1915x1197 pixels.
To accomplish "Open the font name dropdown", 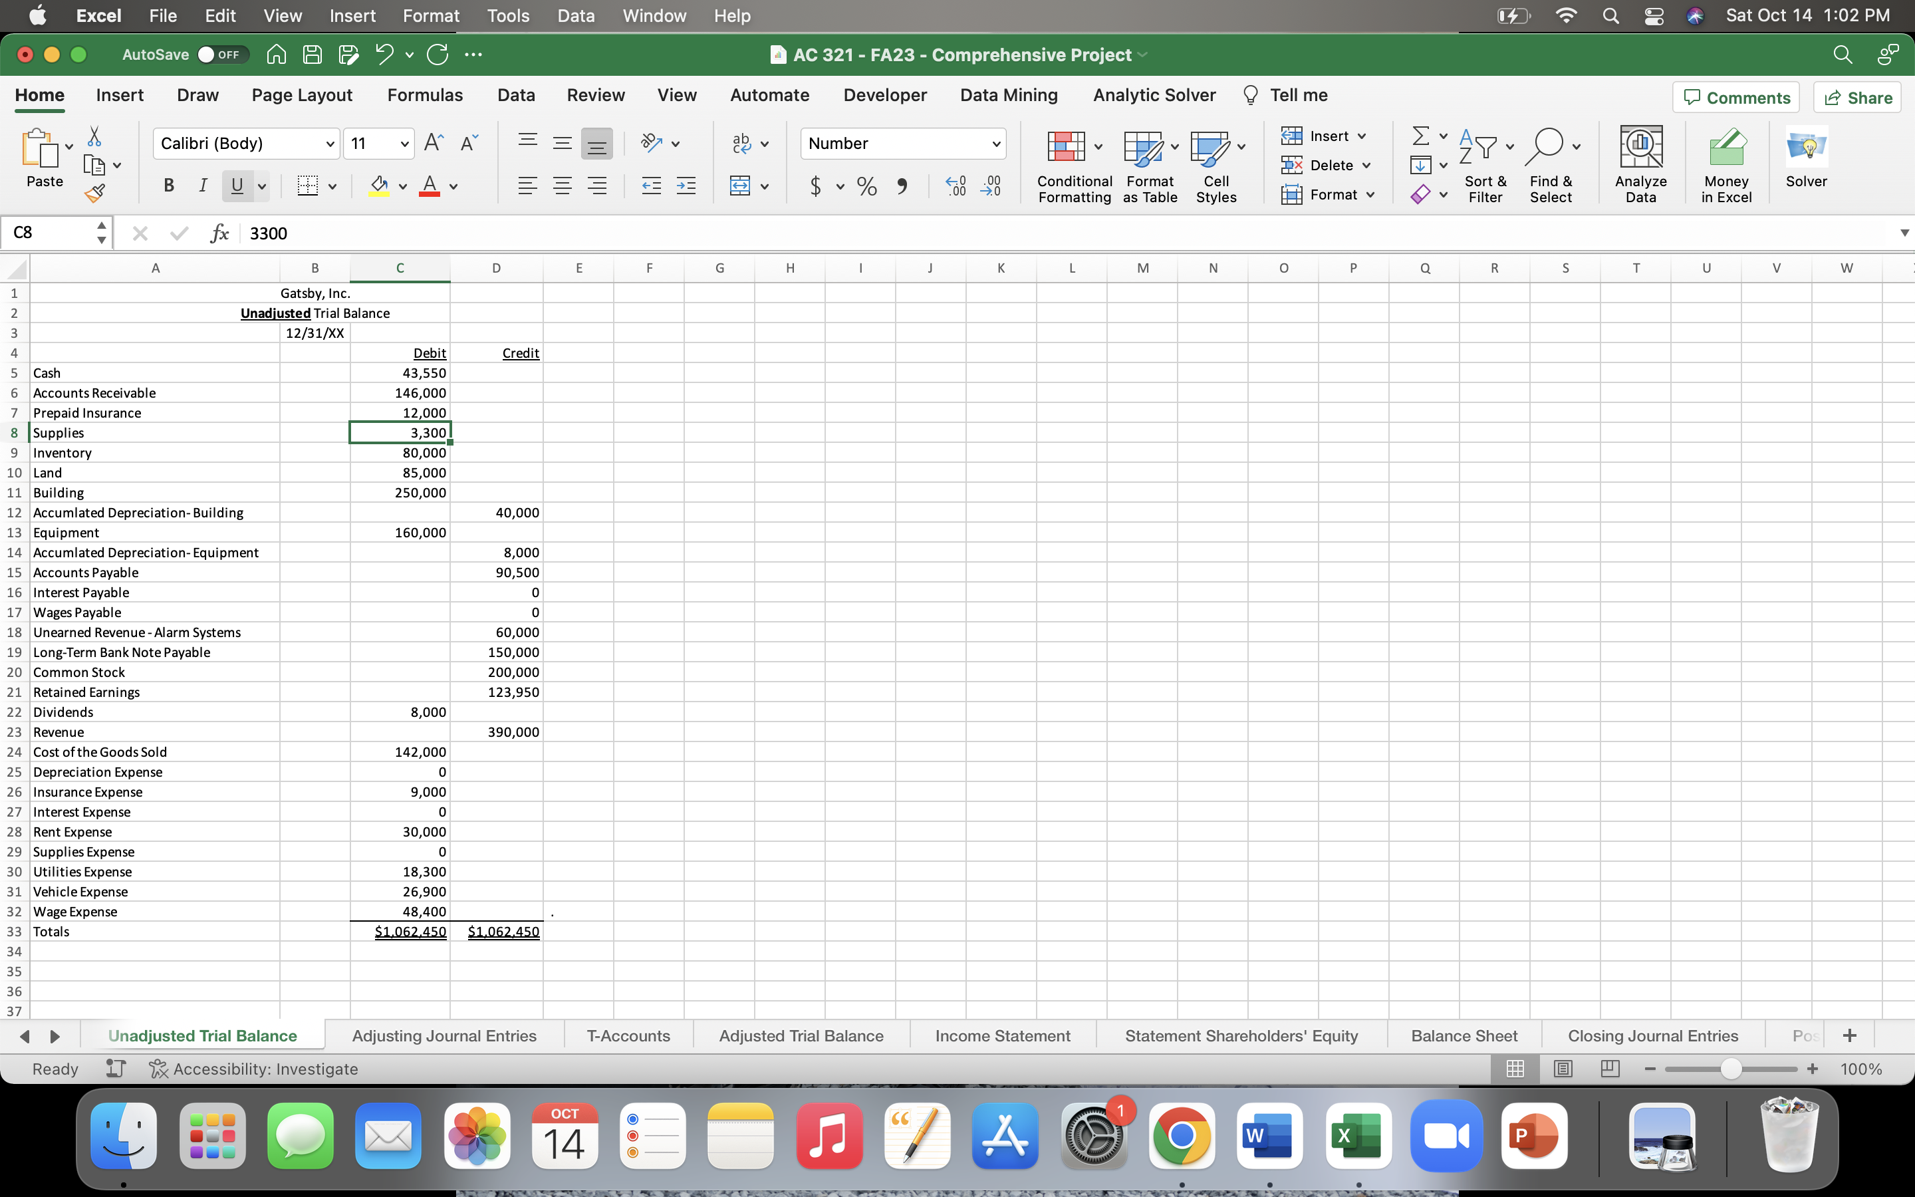I will [x=330, y=143].
